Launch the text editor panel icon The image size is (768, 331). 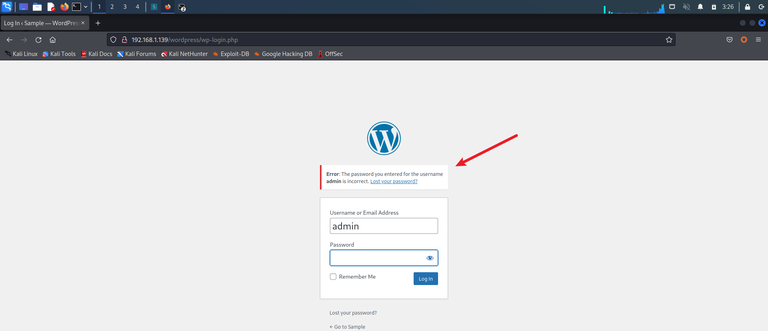point(51,7)
